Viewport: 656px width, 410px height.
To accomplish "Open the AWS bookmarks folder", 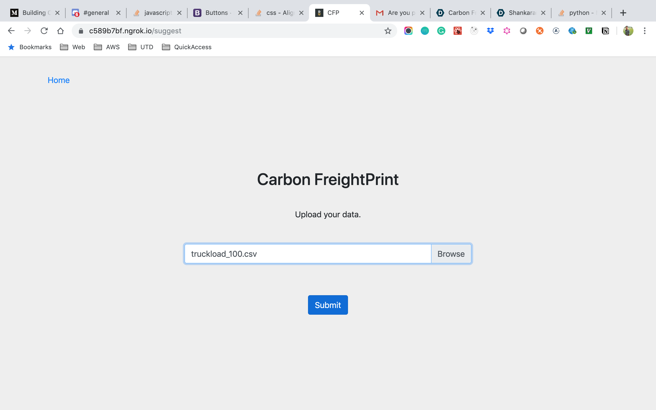I will coord(107,47).
